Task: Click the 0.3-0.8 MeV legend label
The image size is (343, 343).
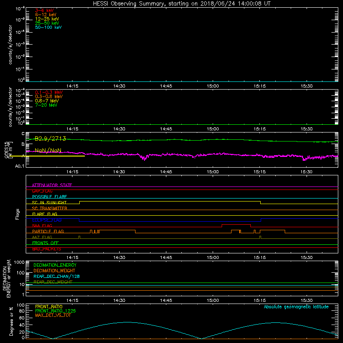Action: coord(49,96)
